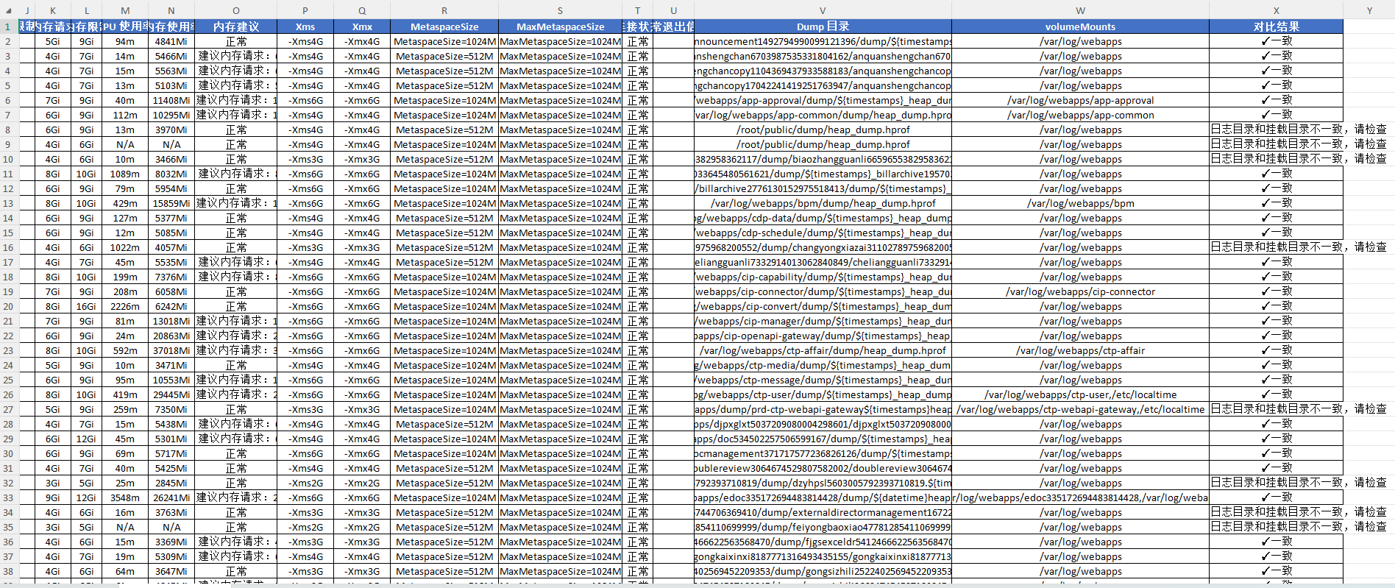The width and height of the screenshot is (1395, 588).
Task: Select the cell showing 29445Mi
Action: click(171, 394)
